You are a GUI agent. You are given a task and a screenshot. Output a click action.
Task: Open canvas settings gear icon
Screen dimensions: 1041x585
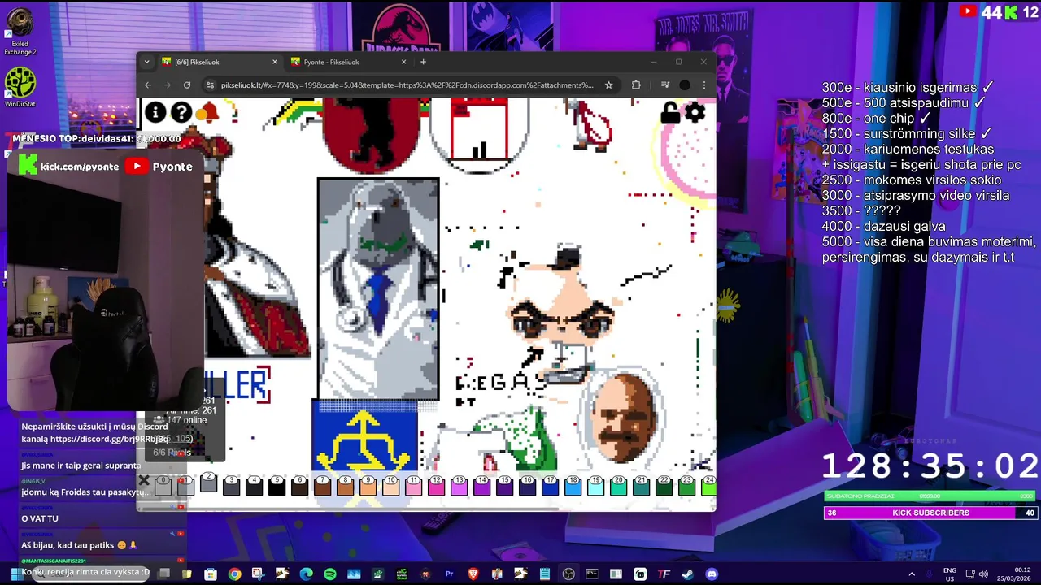tap(695, 113)
